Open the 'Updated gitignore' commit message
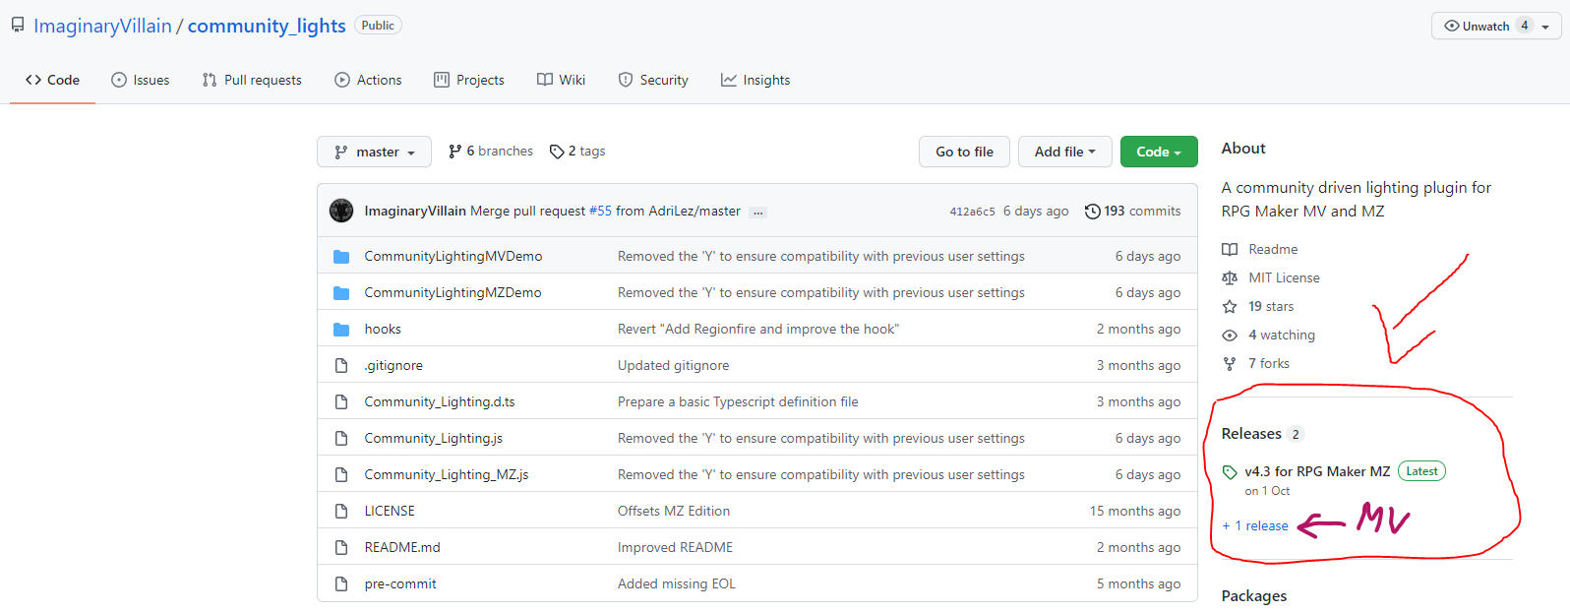The width and height of the screenshot is (1570, 612). point(674,365)
